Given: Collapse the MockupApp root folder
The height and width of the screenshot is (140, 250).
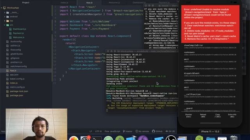Looking at the screenshot, I should pyautogui.click(x=2, y=8).
